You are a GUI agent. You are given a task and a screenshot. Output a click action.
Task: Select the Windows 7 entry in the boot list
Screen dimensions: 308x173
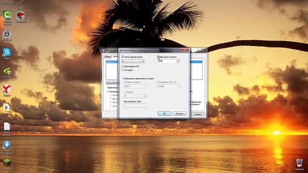pos(112,62)
